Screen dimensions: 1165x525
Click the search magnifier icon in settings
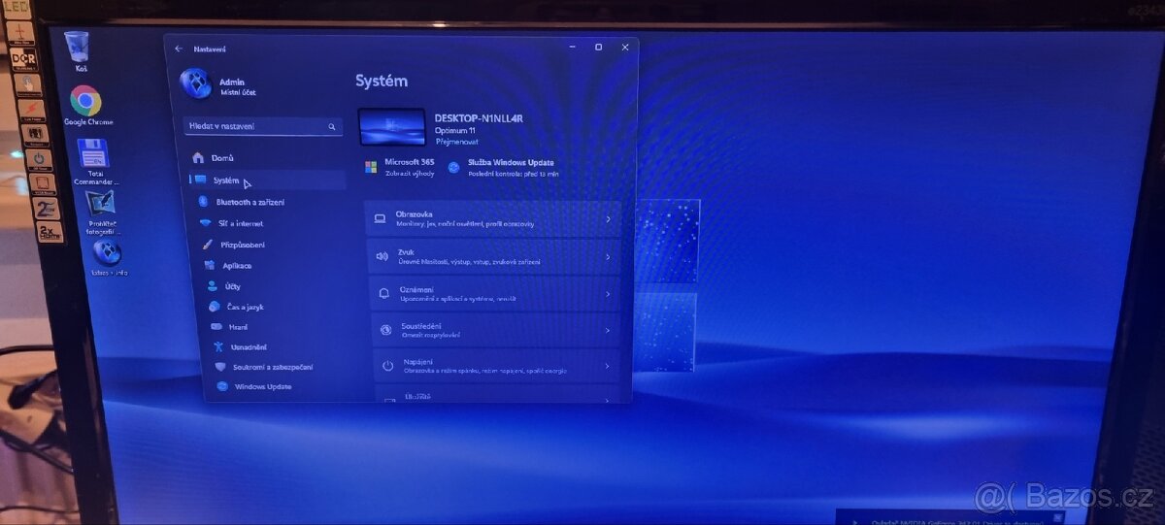(x=331, y=127)
